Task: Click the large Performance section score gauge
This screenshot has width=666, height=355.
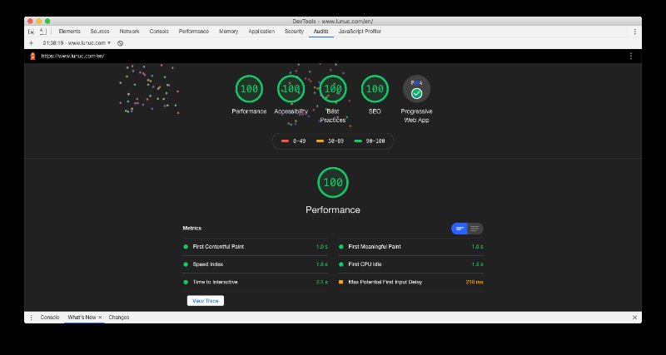Action: coord(333,182)
